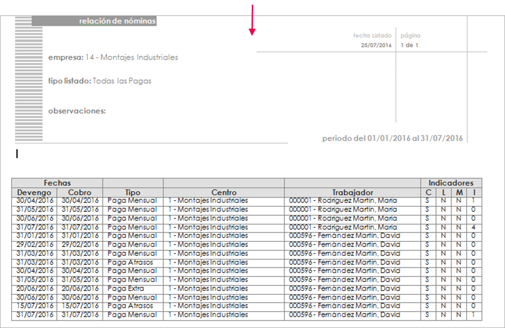The width and height of the screenshot is (505, 328).
Task: Click the 'Devengo' column header
Action: pos(34,192)
